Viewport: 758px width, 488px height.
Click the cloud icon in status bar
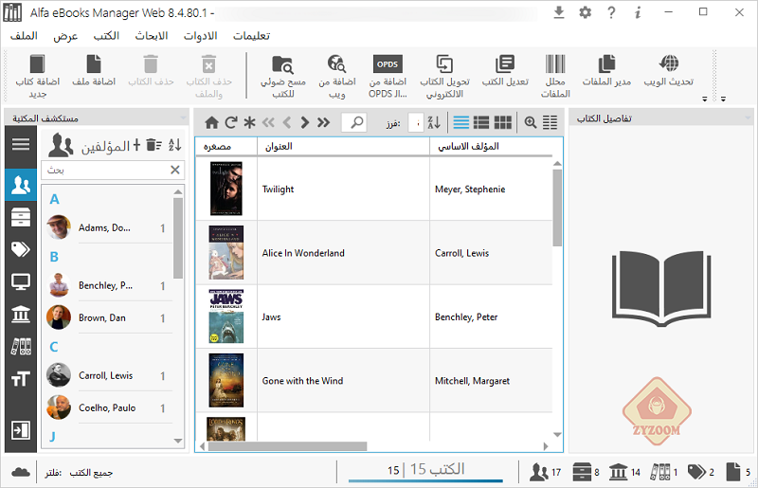click(x=20, y=471)
